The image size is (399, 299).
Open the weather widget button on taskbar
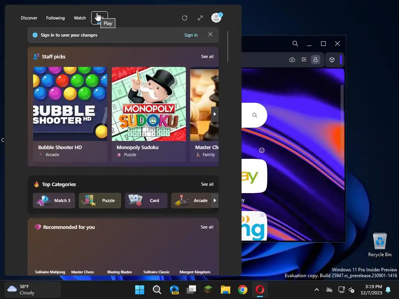click(33, 290)
